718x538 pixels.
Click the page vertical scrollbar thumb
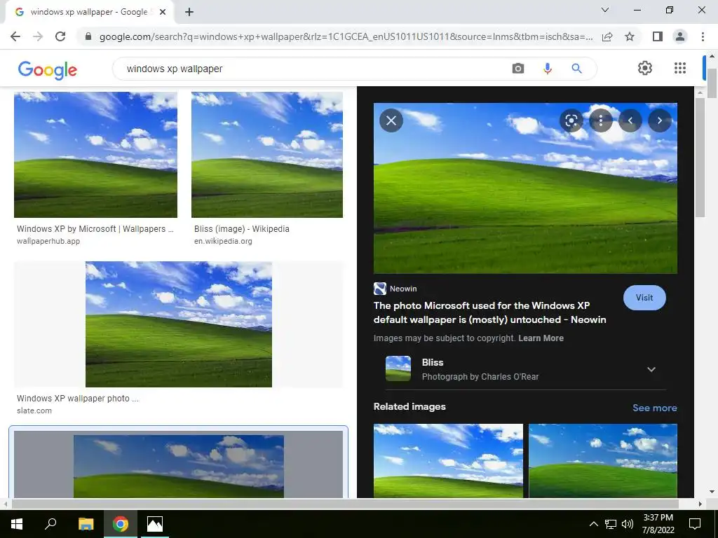tap(712, 83)
